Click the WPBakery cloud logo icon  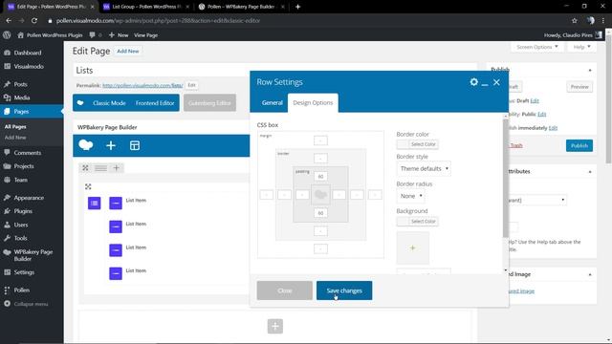tap(86, 145)
